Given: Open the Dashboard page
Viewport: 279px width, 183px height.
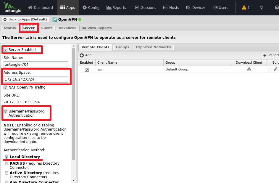Looking at the screenshot, I should (41, 7).
